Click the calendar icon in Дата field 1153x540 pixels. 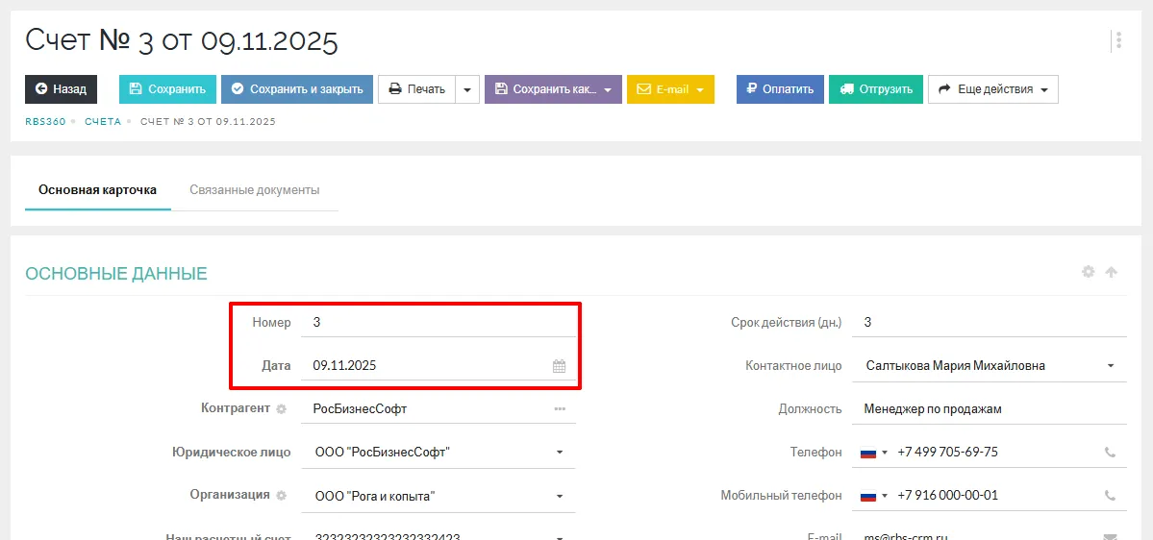pyautogui.click(x=559, y=366)
